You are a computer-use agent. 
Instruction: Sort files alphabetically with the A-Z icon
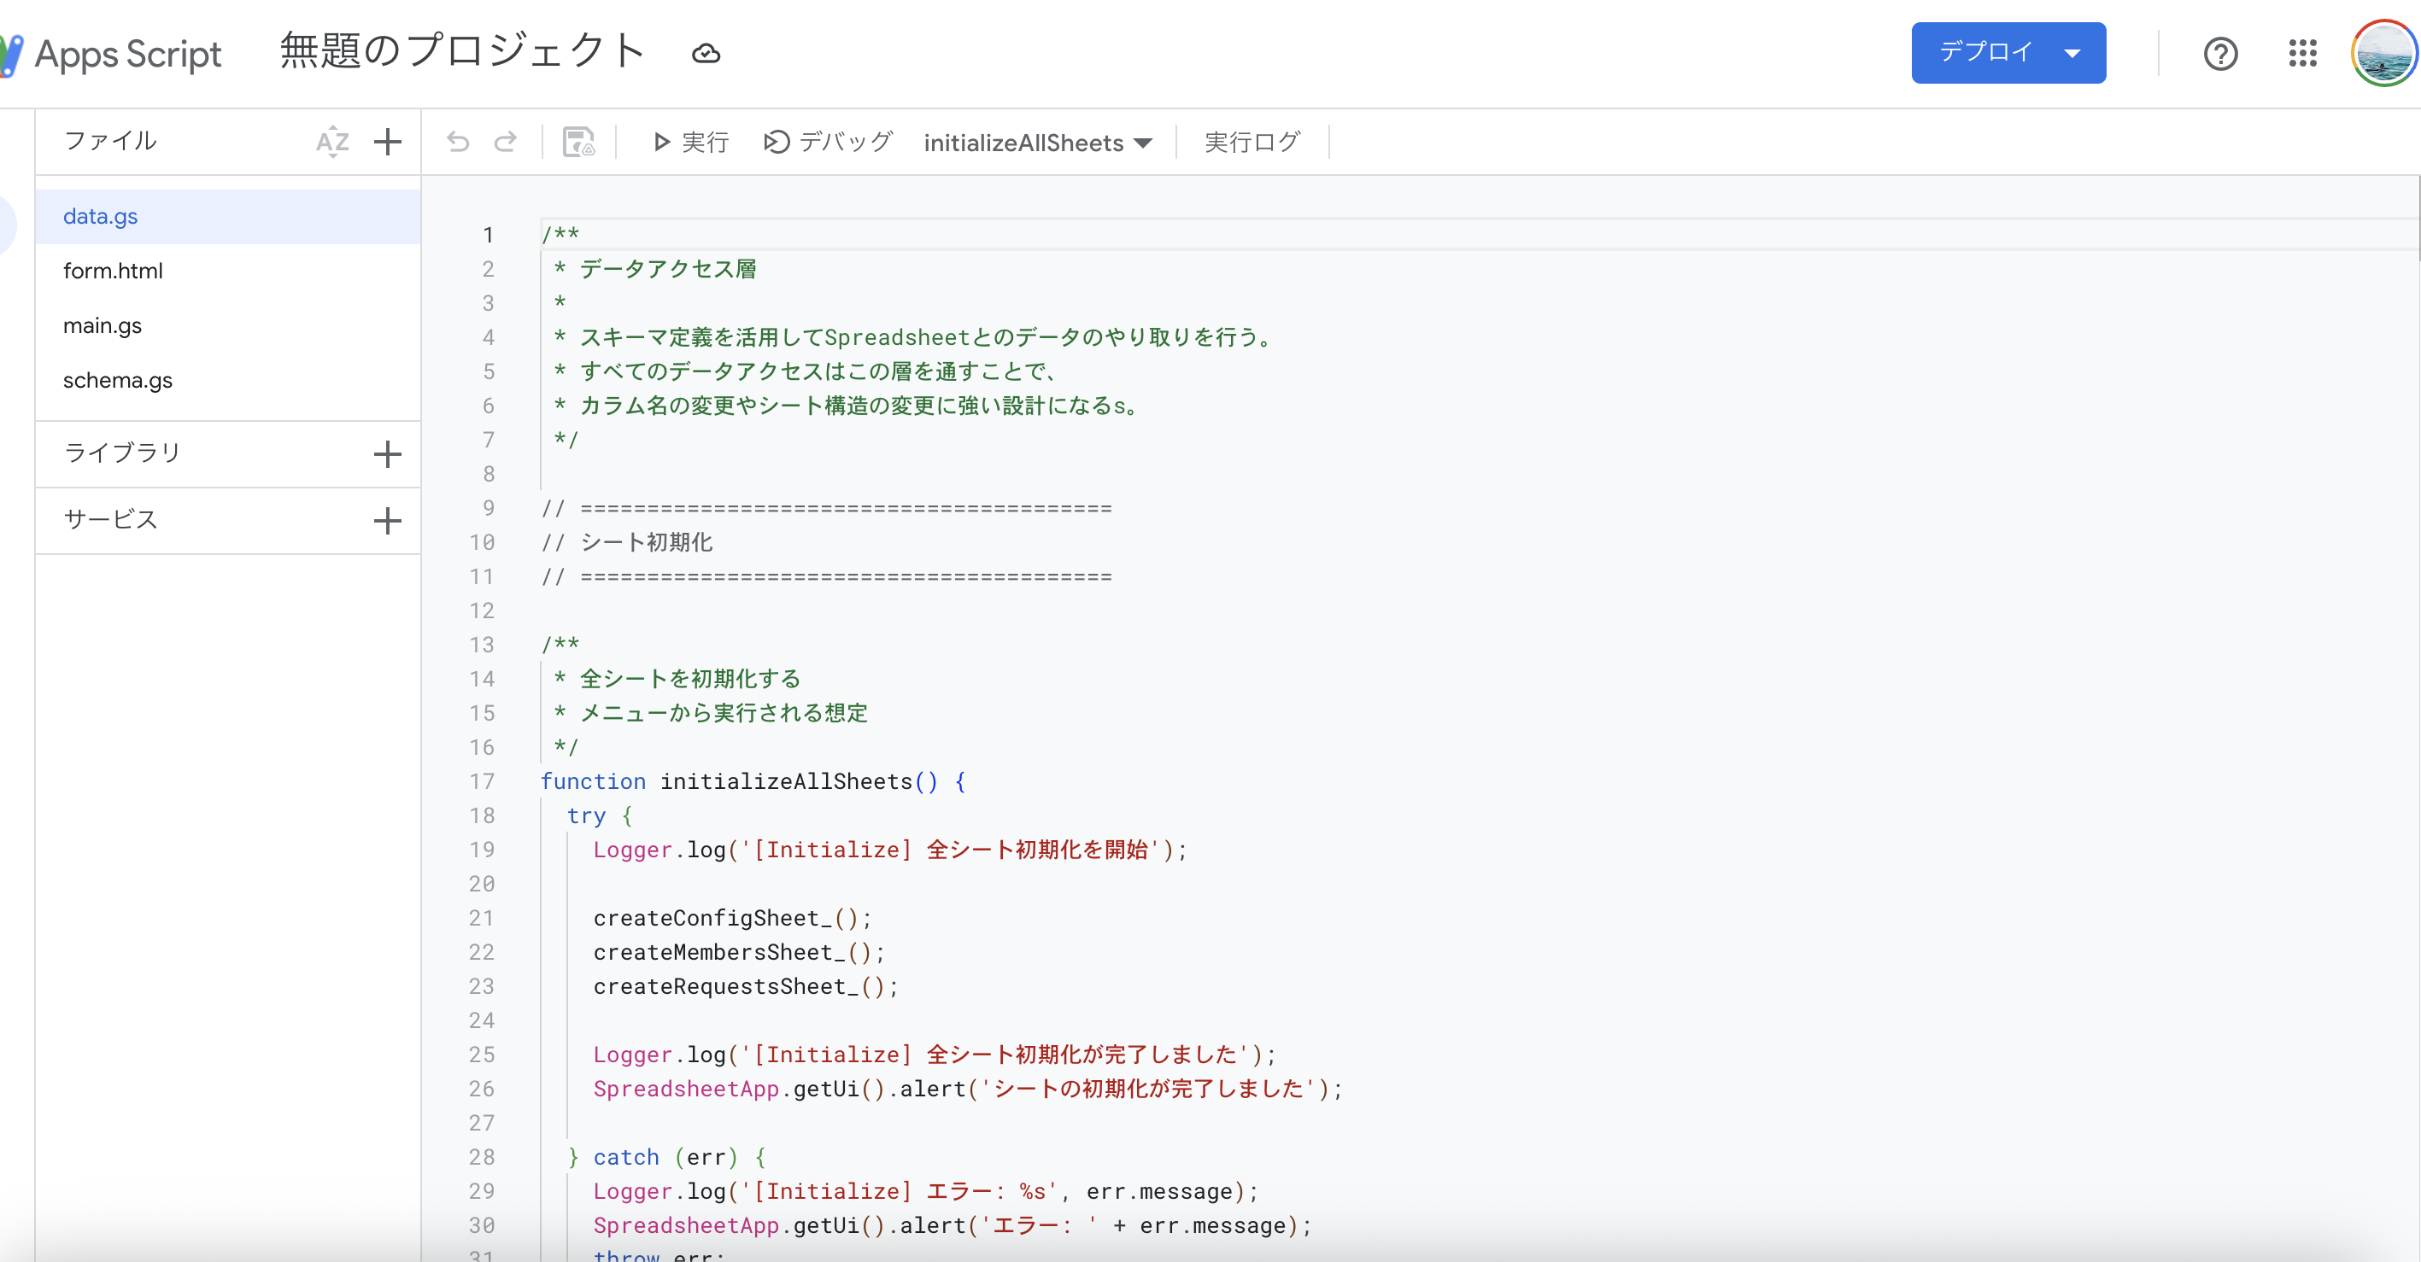pos(332,141)
